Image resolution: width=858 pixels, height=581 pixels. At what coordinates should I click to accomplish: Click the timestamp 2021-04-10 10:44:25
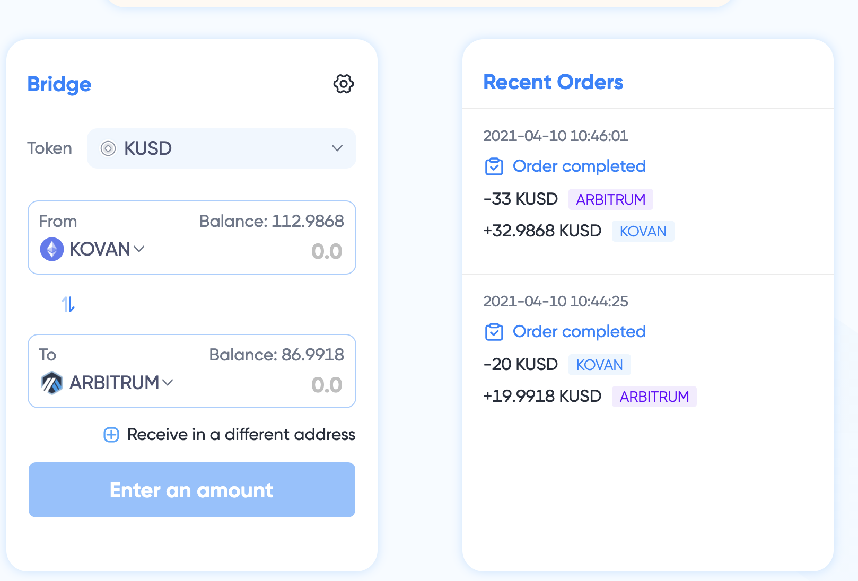(x=556, y=302)
